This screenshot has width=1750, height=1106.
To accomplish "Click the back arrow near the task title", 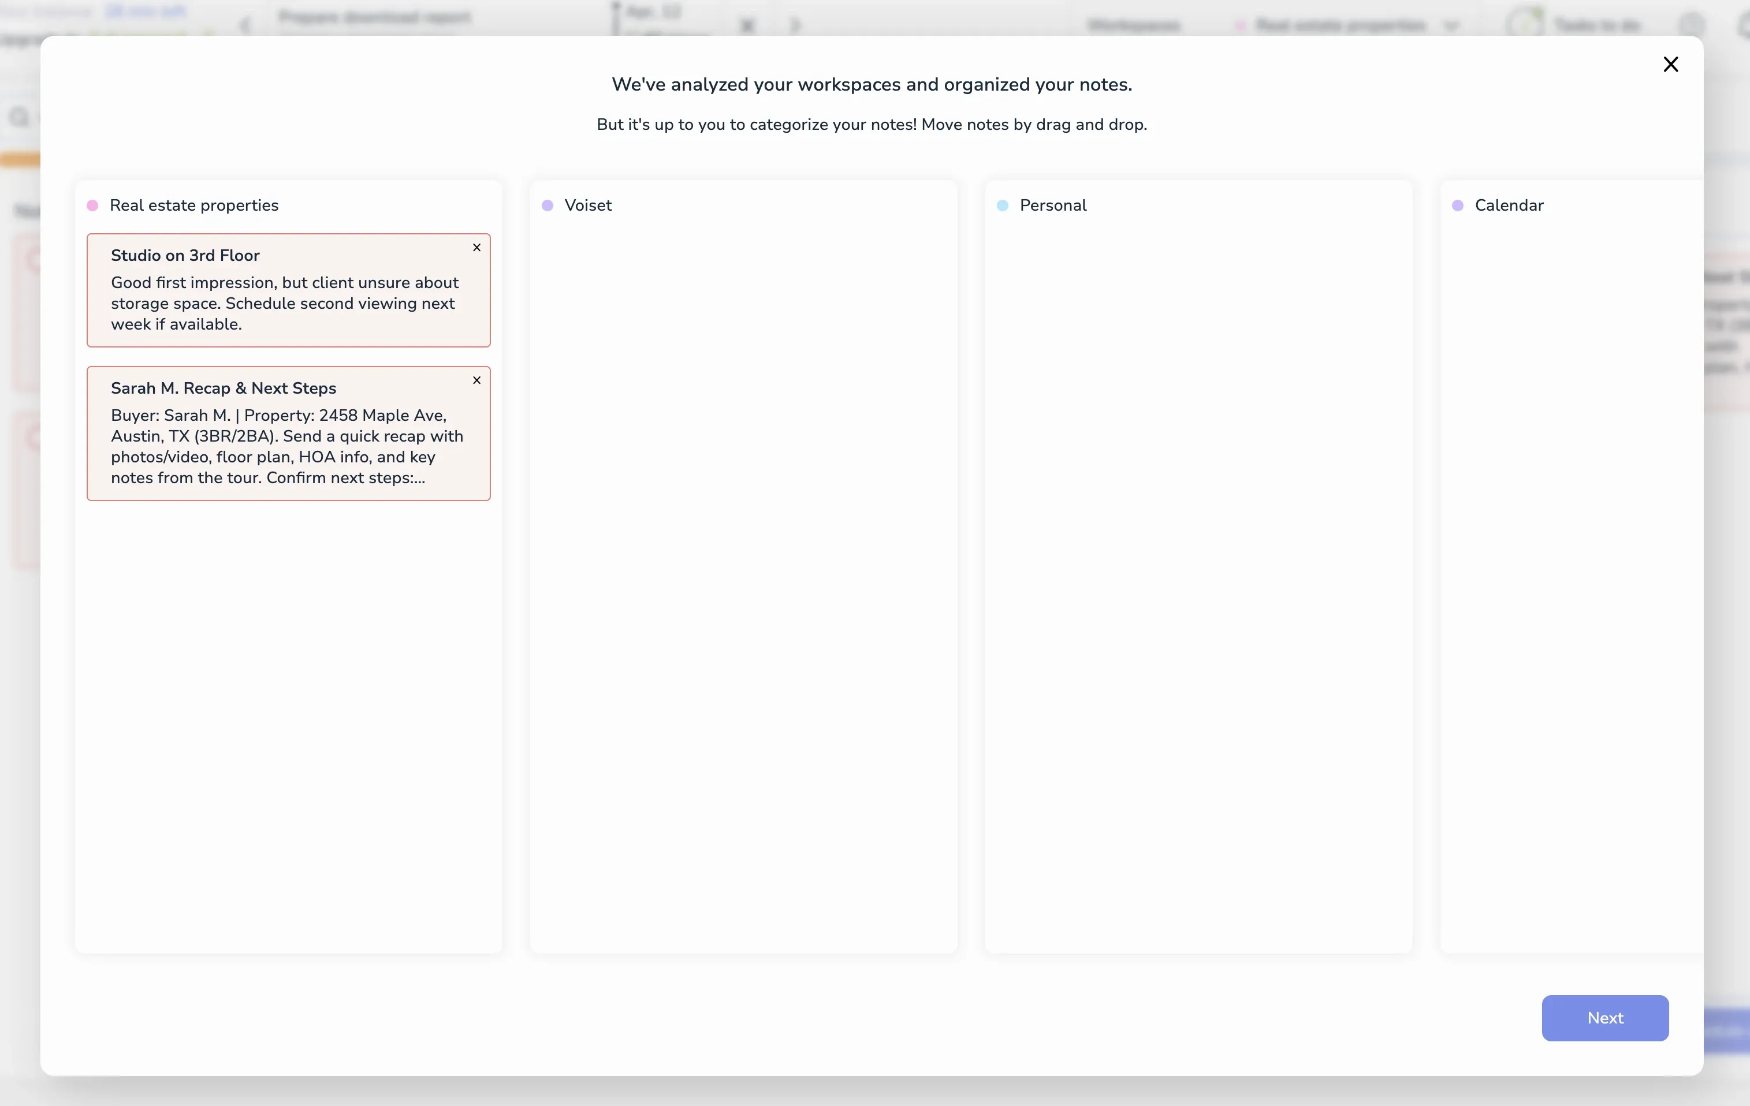I will [x=245, y=25].
